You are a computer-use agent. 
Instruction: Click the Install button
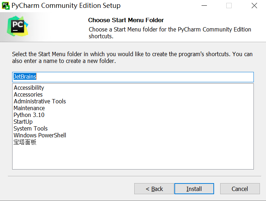tap(194, 188)
